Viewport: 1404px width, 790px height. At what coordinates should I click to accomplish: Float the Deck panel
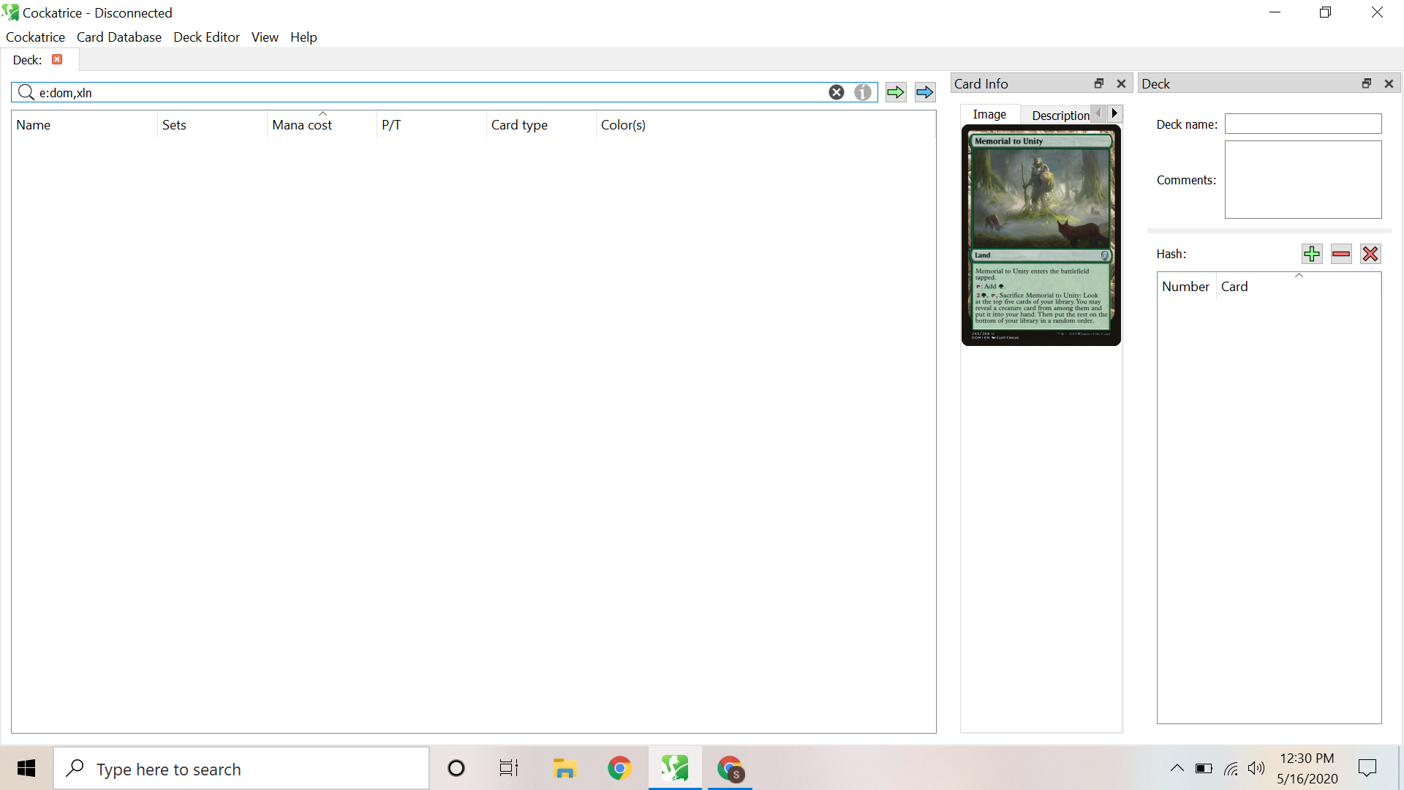click(1366, 83)
